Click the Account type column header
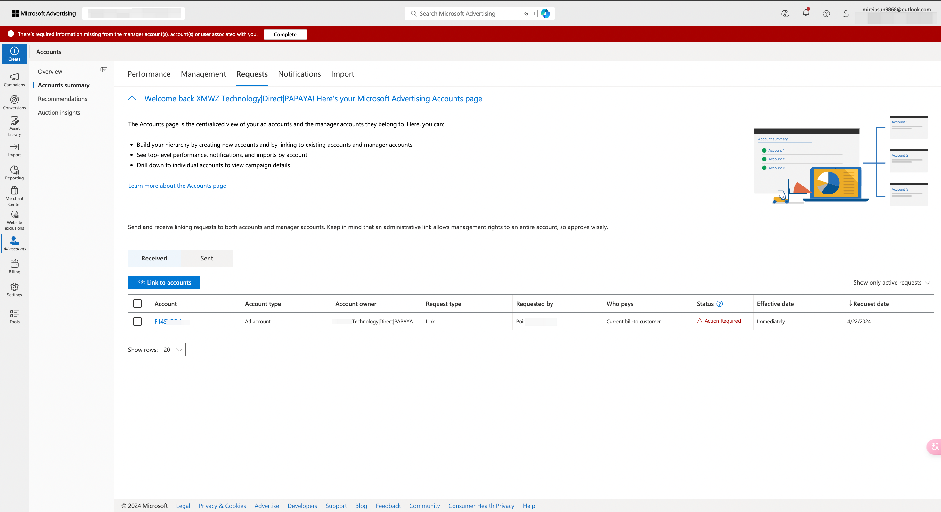The height and width of the screenshot is (512, 941). (263, 304)
